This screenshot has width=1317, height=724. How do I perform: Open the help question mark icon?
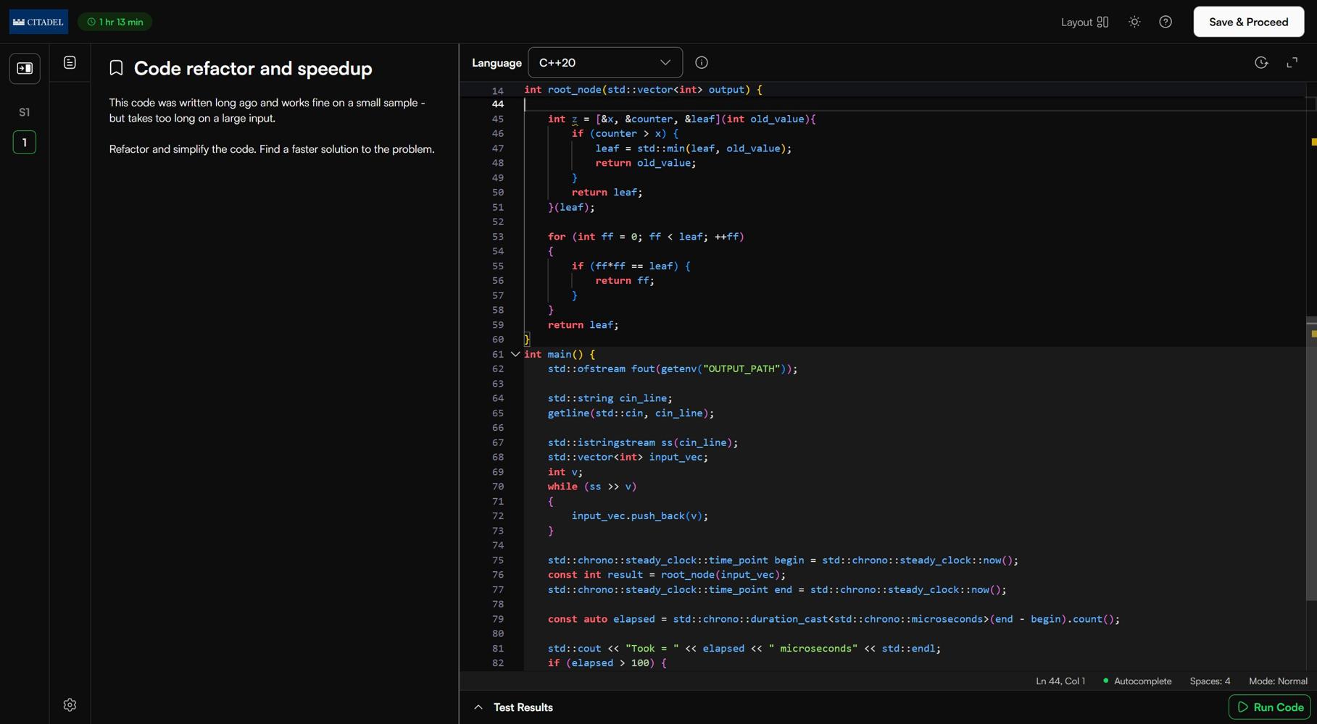pyautogui.click(x=1166, y=22)
